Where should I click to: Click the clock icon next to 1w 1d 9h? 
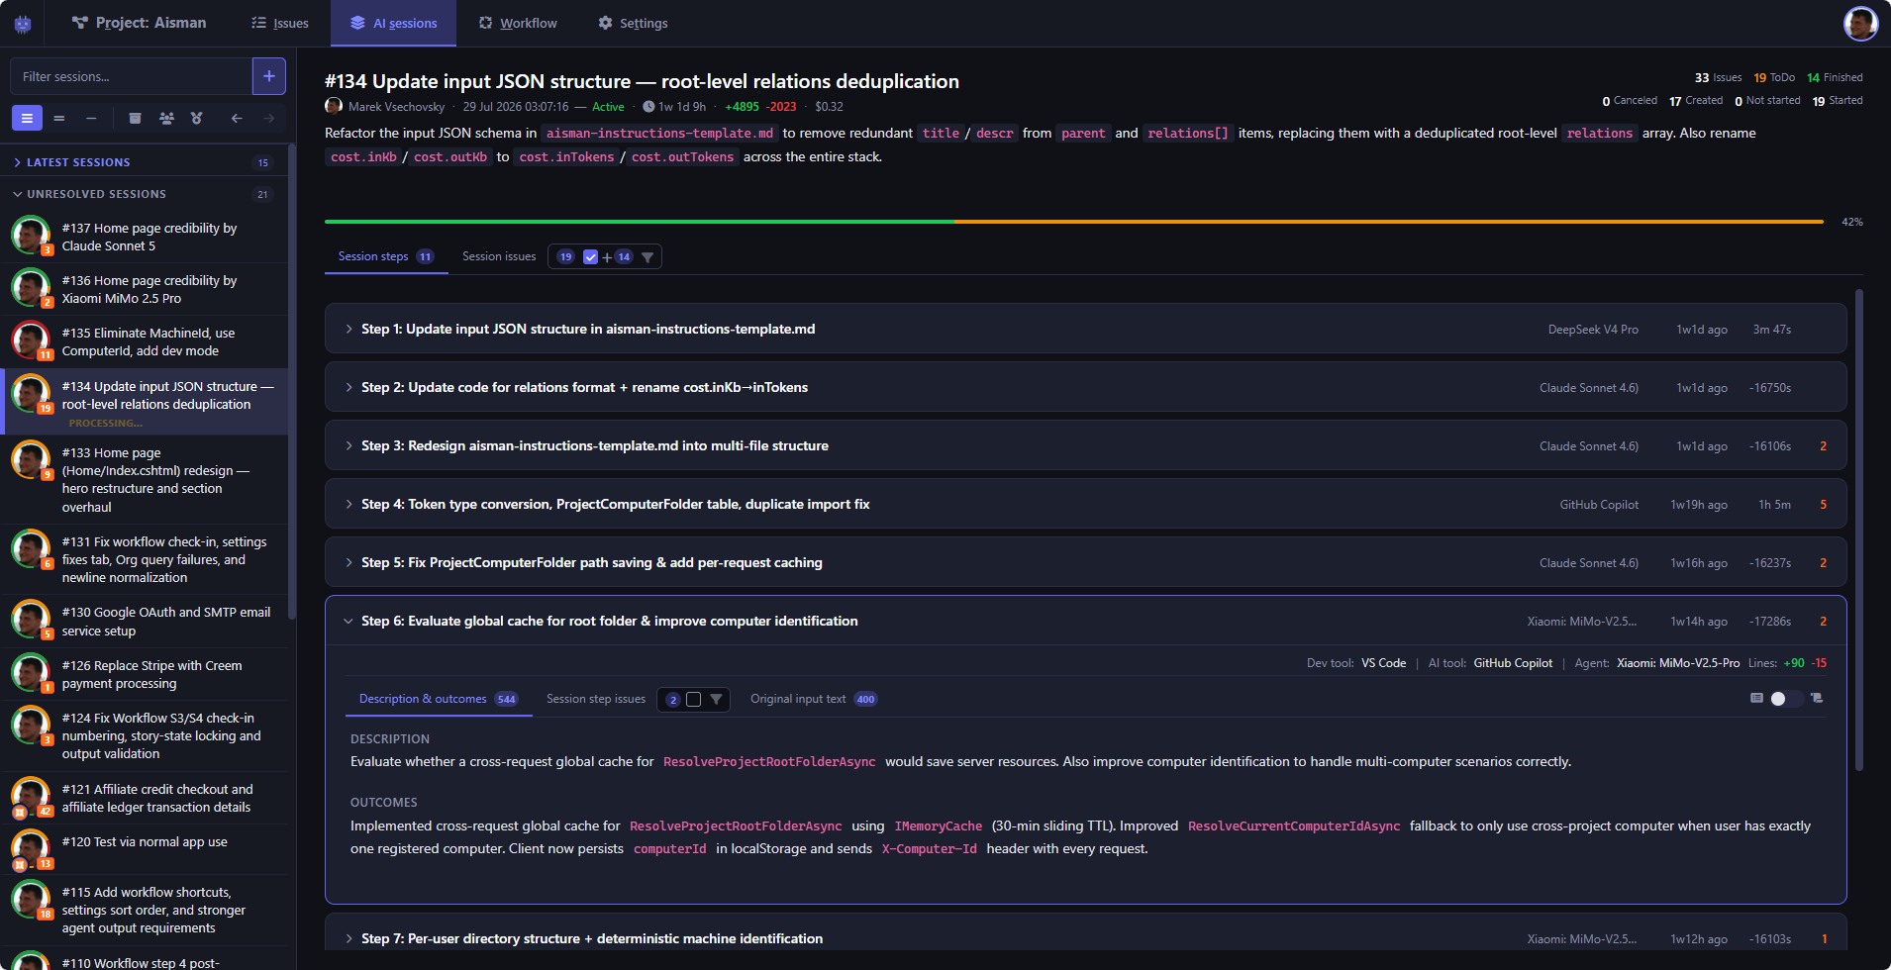tap(648, 107)
